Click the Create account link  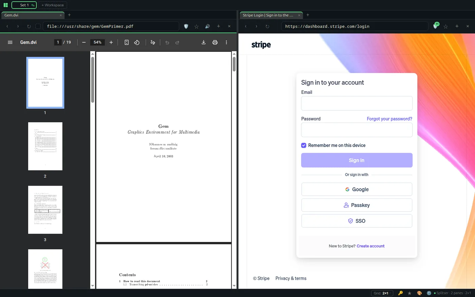(x=370, y=246)
